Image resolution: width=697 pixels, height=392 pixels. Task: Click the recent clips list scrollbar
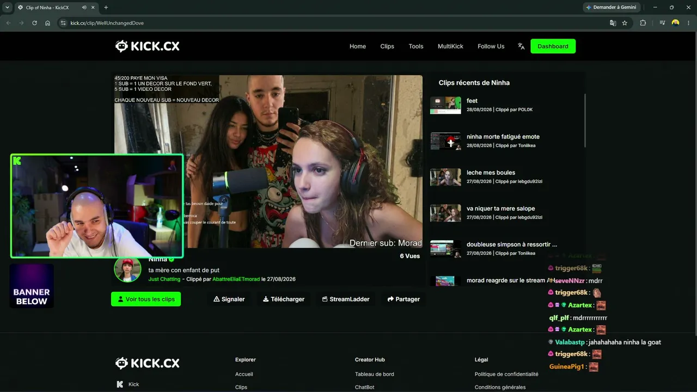(x=585, y=120)
